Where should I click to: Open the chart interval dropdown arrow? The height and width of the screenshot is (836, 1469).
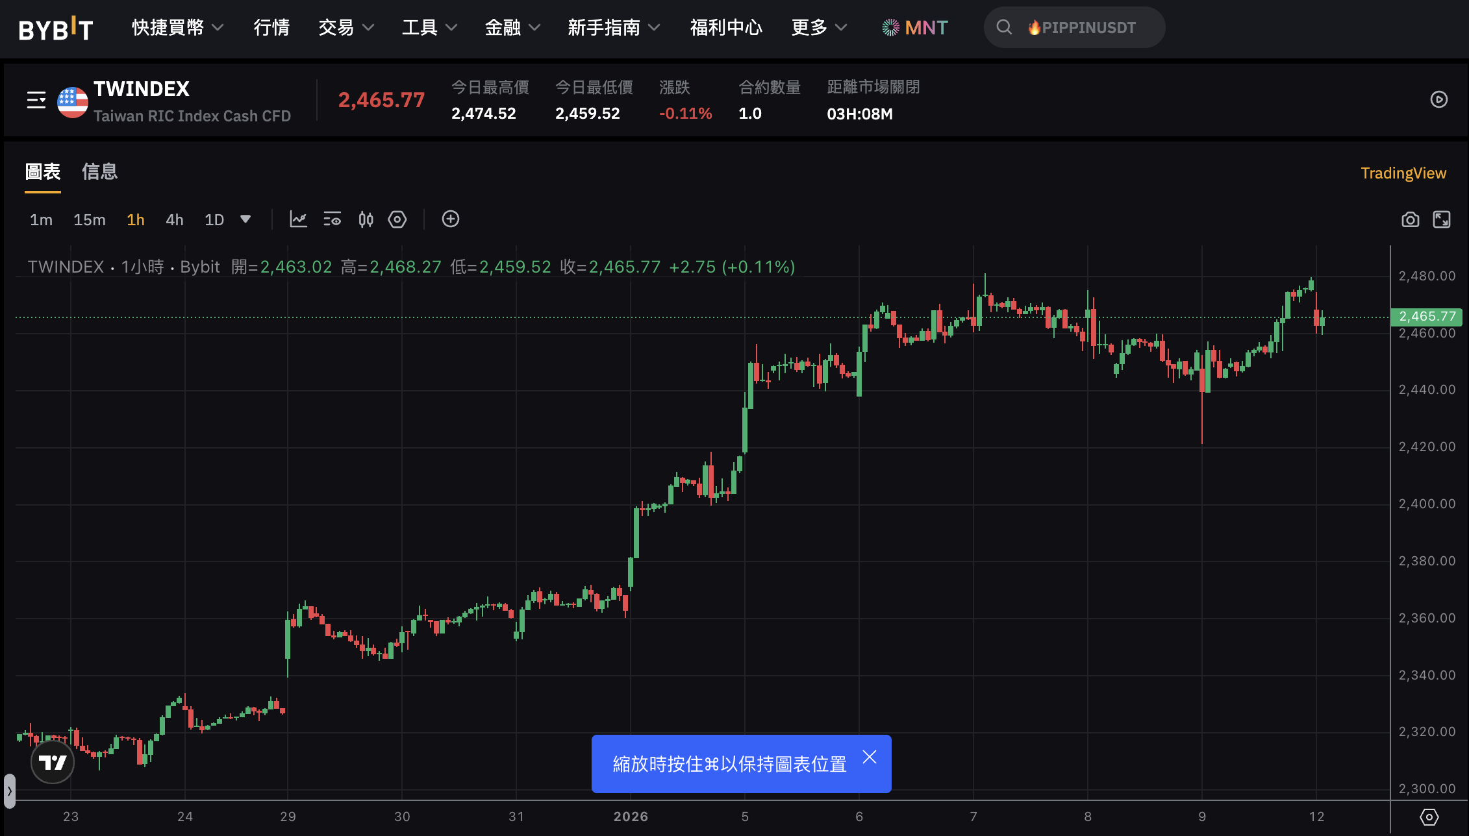(x=245, y=219)
